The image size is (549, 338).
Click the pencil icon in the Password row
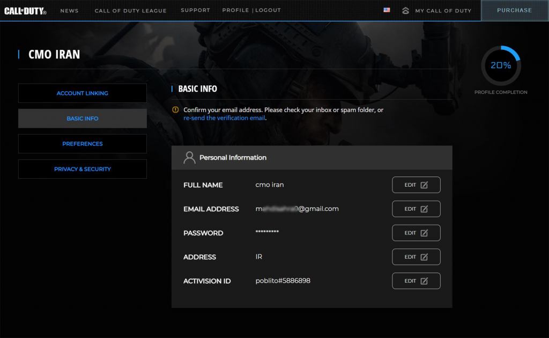point(424,233)
